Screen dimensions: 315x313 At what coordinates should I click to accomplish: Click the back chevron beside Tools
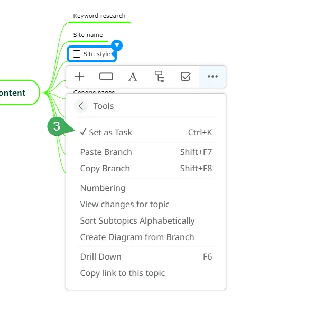81,106
